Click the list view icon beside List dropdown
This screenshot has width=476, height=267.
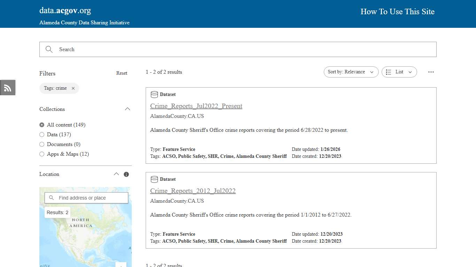point(389,72)
